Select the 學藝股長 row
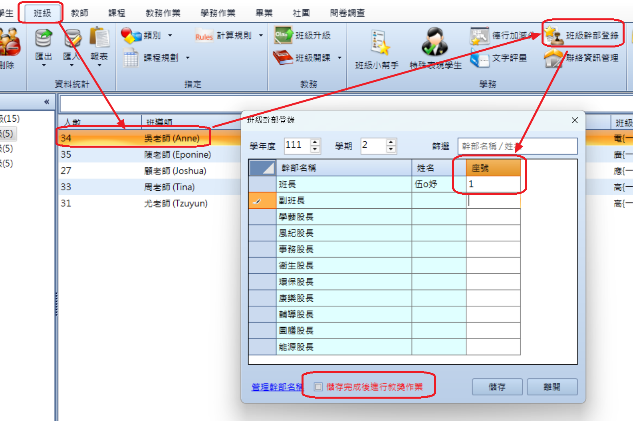The image size is (633, 421). 384,217
